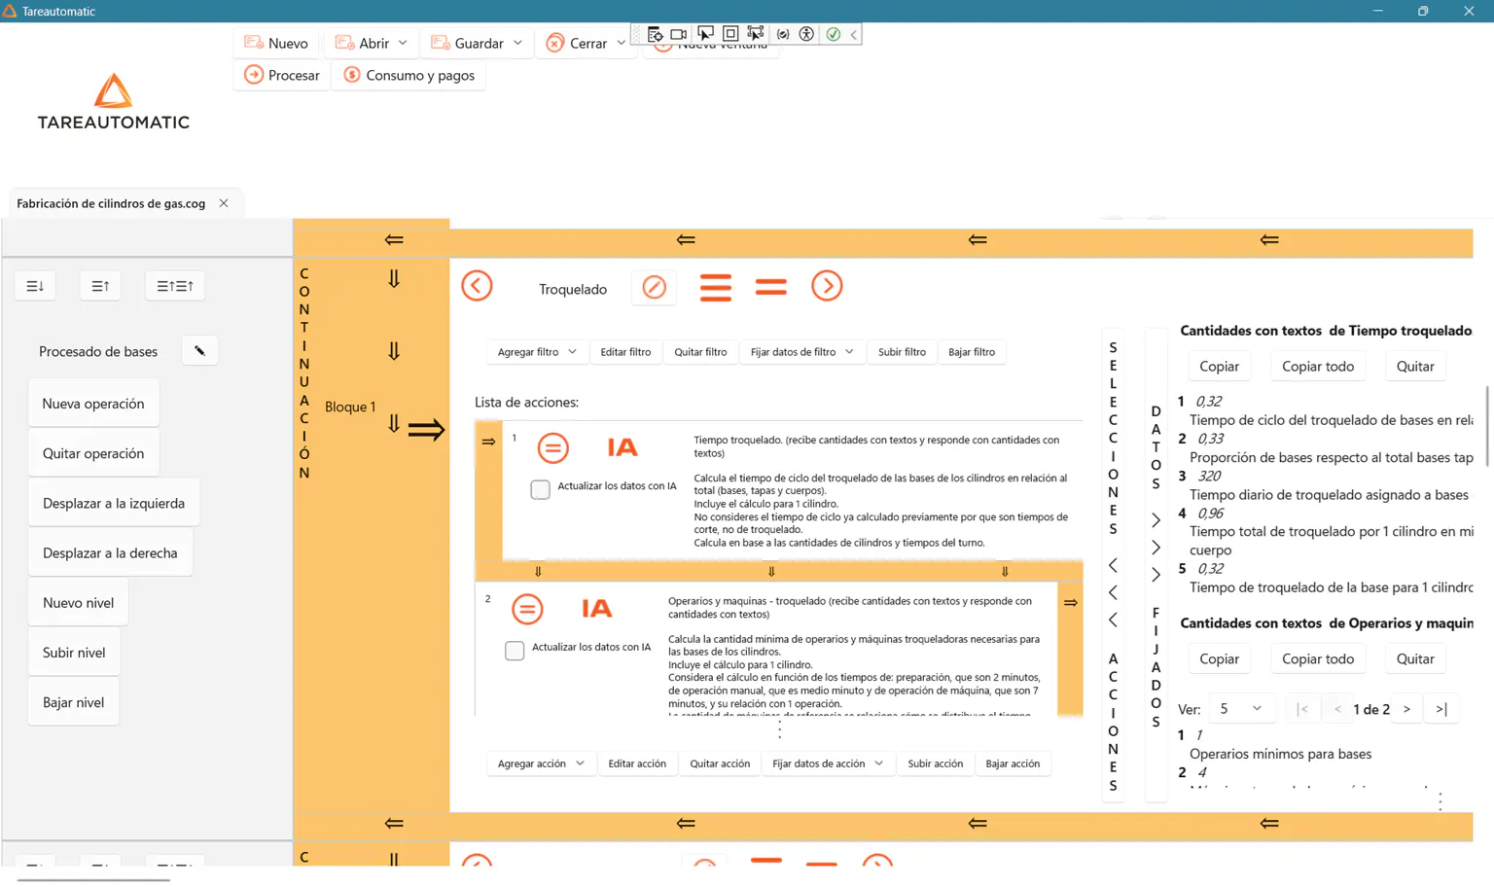Click the double sort icon above Procesado de bases
This screenshot has height=887, width=1494.
tap(175, 286)
